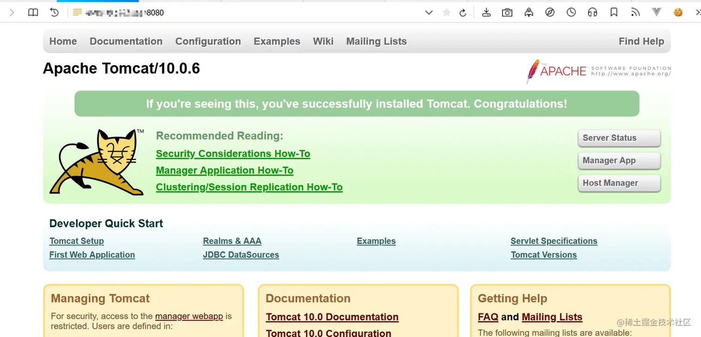701x337 pixels.
Task: Open the Documentation nav item
Action: tap(126, 41)
